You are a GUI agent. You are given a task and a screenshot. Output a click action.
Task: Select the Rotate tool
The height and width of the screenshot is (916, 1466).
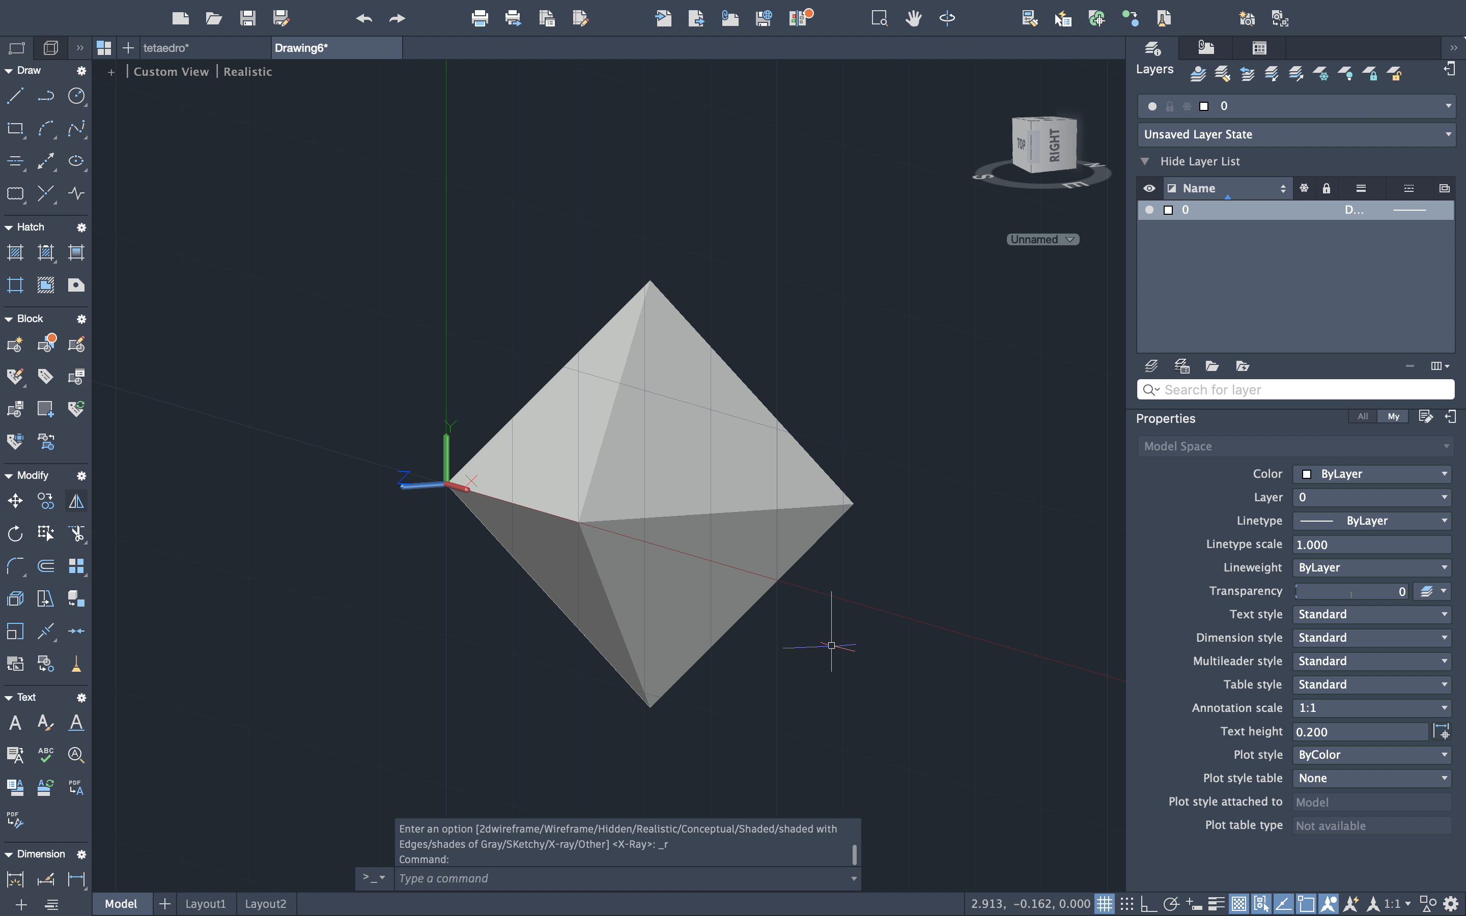tap(15, 533)
